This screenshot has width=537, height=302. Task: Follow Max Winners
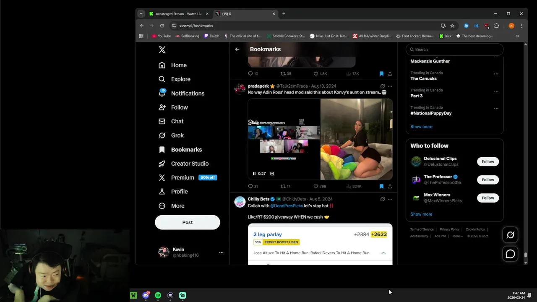pyautogui.click(x=488, y=198)
